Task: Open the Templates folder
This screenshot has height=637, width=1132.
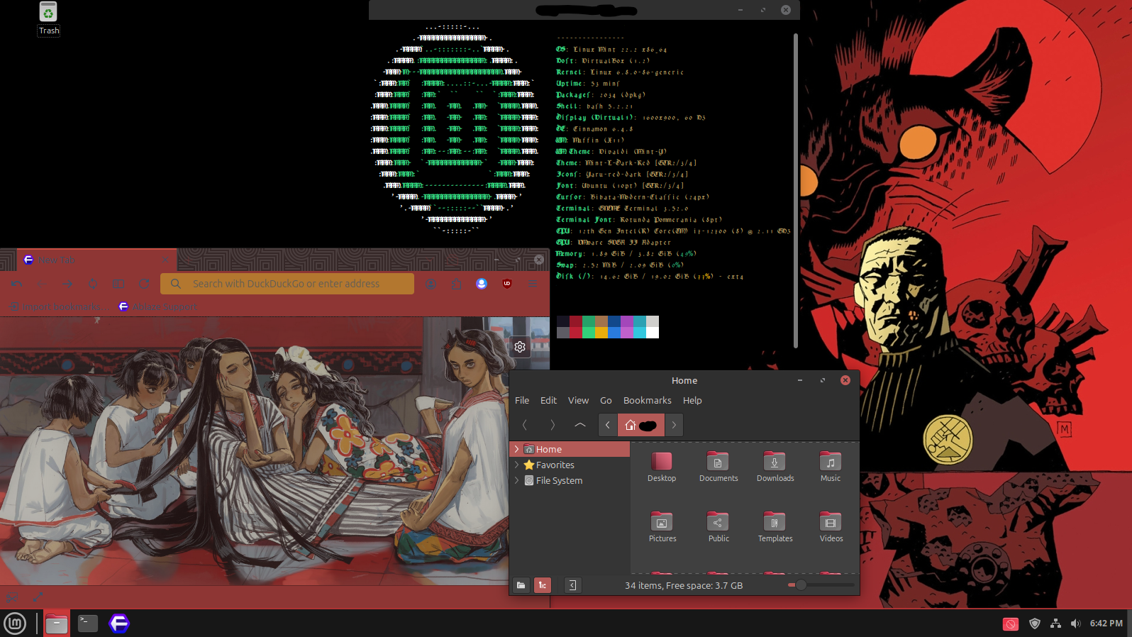Action: pyautogui.click(x=775, y=527)
